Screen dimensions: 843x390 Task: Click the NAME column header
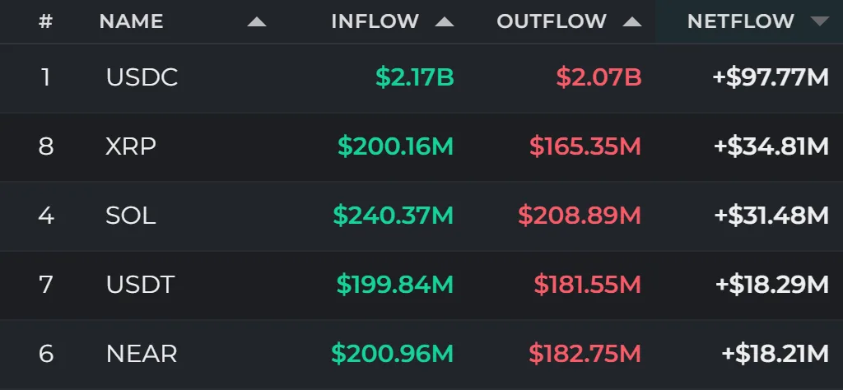[x=131, y=21]
